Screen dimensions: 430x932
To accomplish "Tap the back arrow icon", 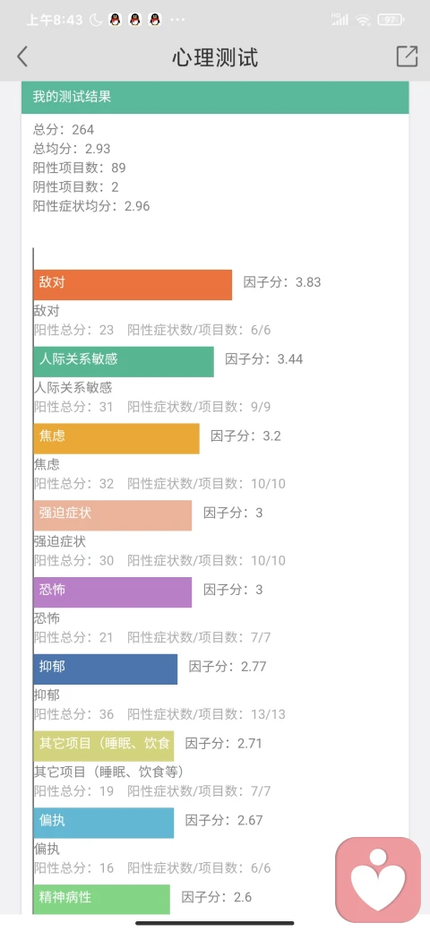I will pyautogui.click(x=22, y=56).
